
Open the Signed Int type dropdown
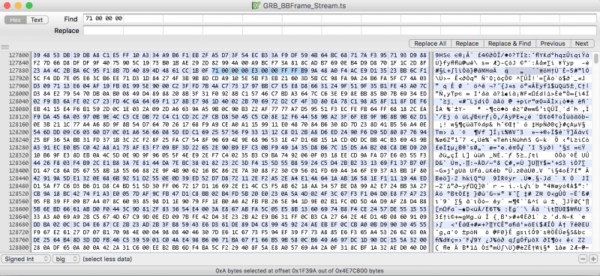tap(26, 259)
